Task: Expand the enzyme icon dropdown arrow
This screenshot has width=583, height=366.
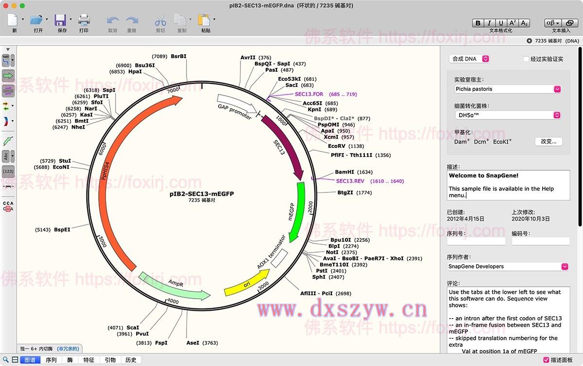Action: 13,61
